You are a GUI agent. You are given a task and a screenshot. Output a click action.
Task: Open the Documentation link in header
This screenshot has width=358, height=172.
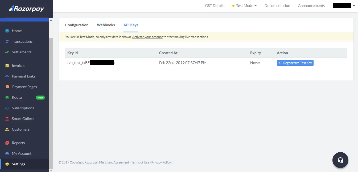click(277, 6)
